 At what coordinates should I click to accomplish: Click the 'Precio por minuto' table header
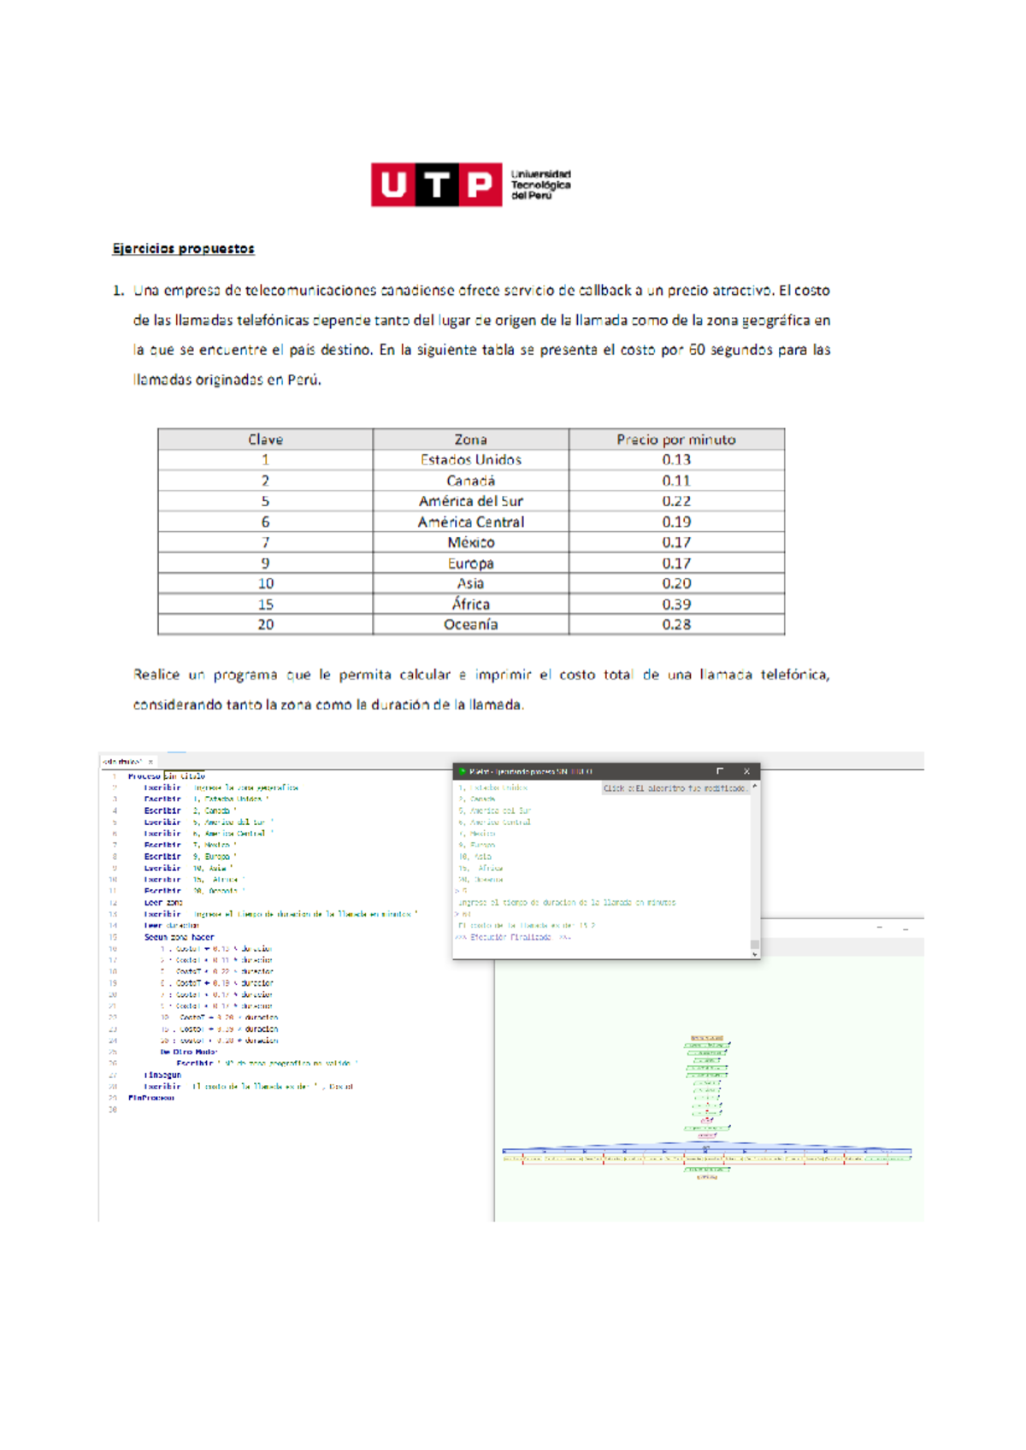click(675, 439)
